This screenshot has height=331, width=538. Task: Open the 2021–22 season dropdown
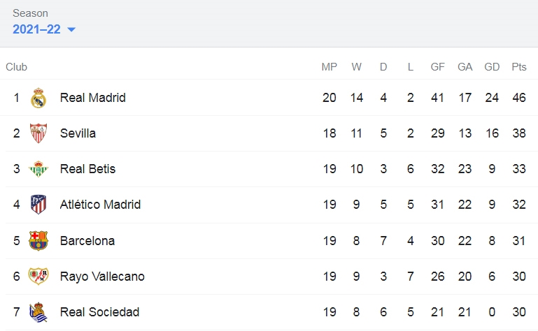pos(44,29)
